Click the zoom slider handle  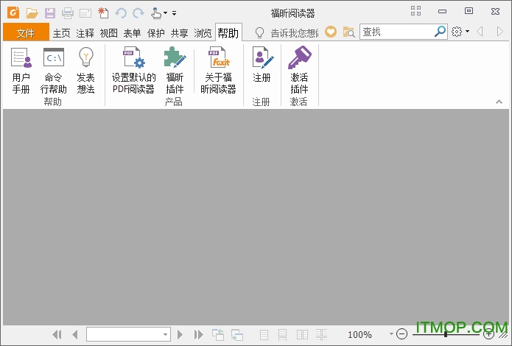pyautogui.click(x=446, y=334)
